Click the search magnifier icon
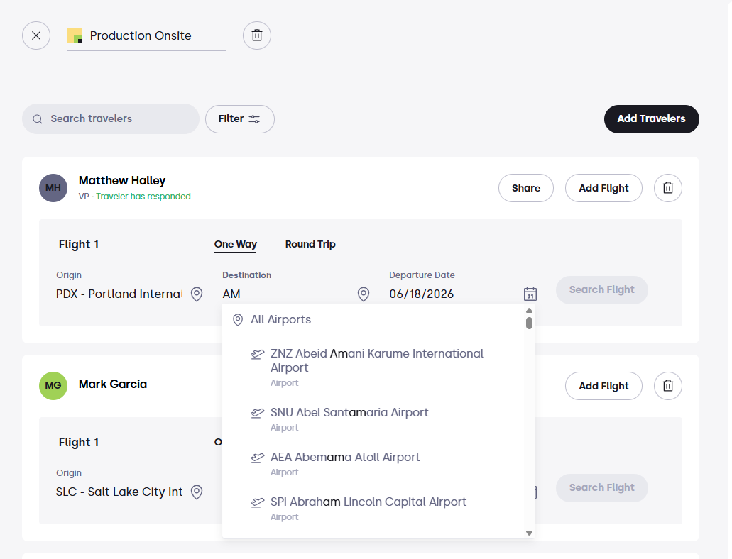This screenshot has height=559, width=732. (x=38, y=119)
